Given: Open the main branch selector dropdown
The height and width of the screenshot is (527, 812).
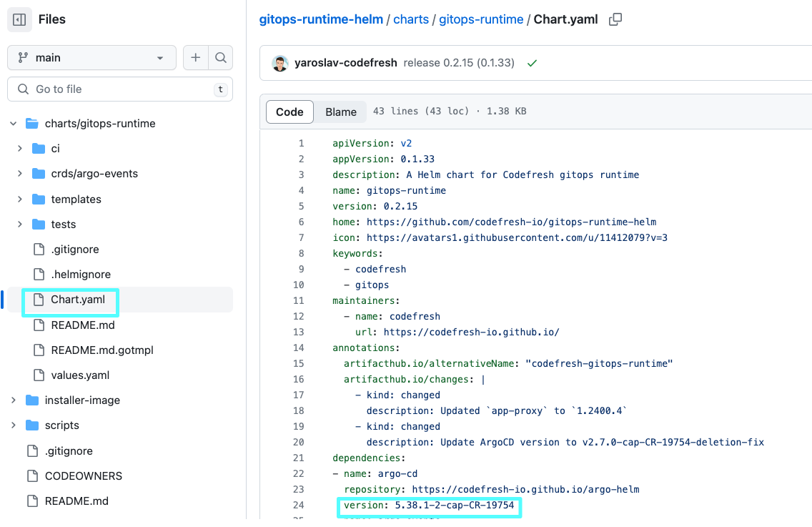Looking at the screenshot, I should 91,58.
